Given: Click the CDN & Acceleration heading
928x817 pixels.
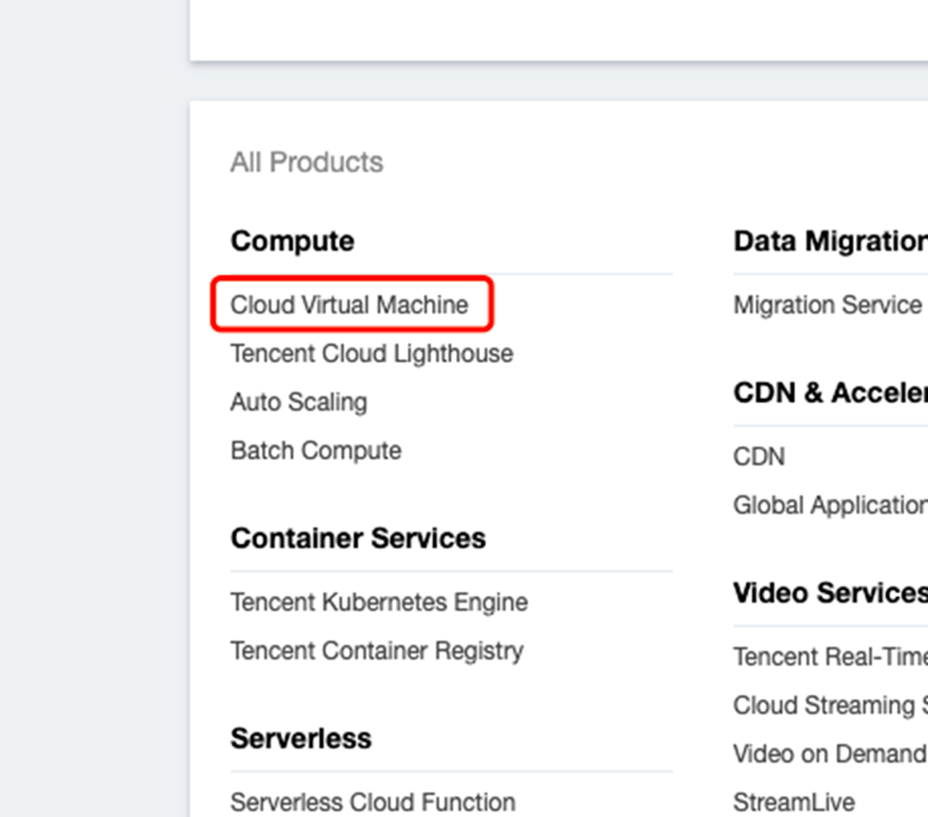Looking at the screenshot, I should pyautogui.click(x=830, y=393).
